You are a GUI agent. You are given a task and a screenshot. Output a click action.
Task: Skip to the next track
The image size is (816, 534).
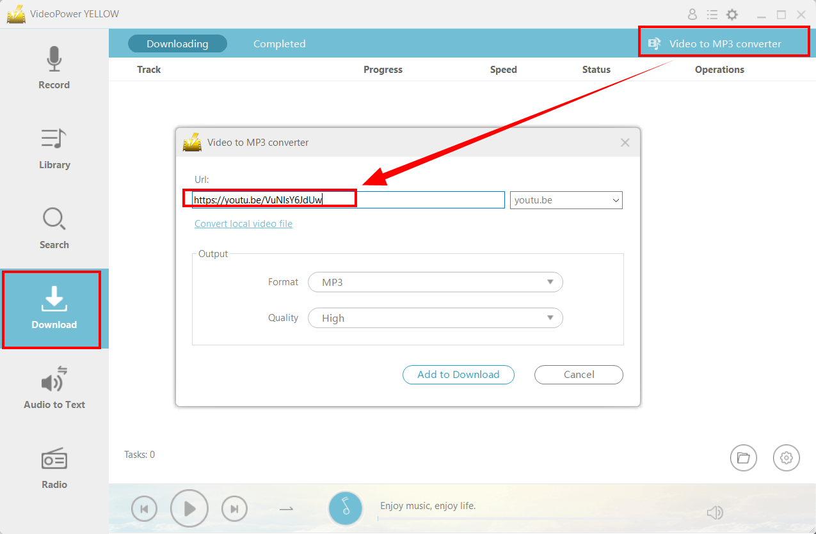tap(234, 509)
